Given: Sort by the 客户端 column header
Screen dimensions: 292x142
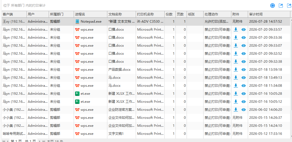Looking at the screenshot, I should [14, 14].
